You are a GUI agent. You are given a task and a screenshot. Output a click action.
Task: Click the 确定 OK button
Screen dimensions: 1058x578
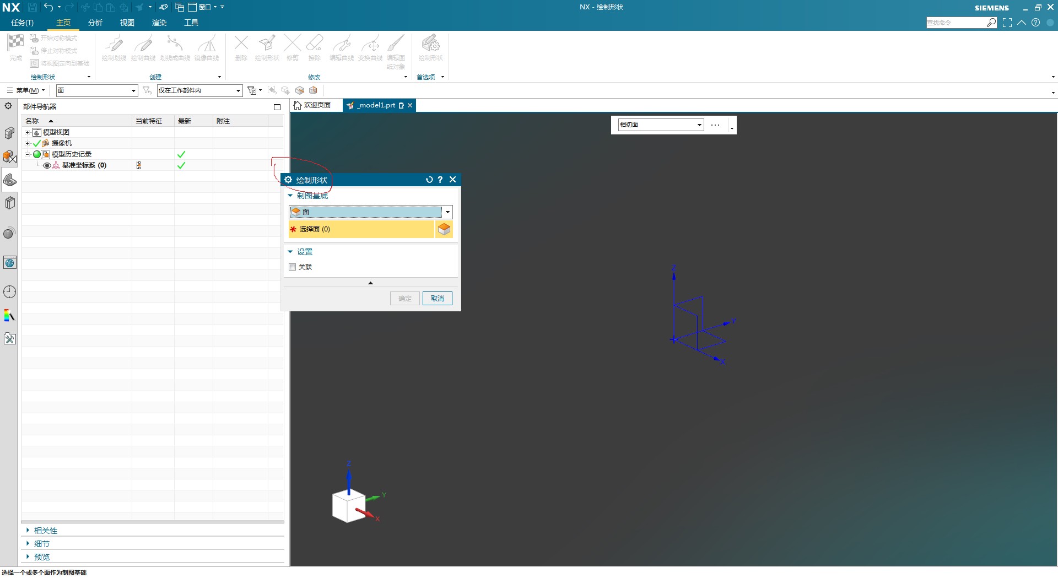pyautogui.click(x=405, y=299)
